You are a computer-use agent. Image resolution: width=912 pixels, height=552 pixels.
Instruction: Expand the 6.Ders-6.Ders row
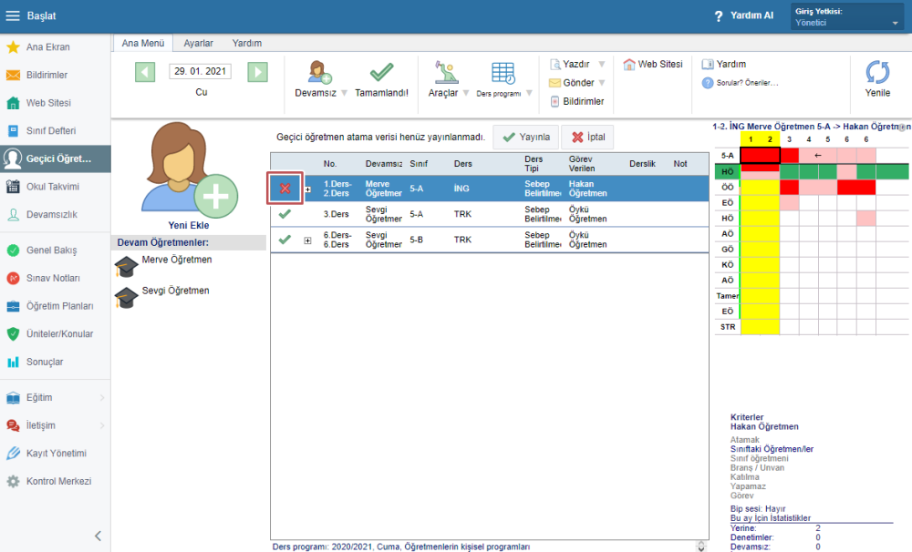click(x=307, y=240)
